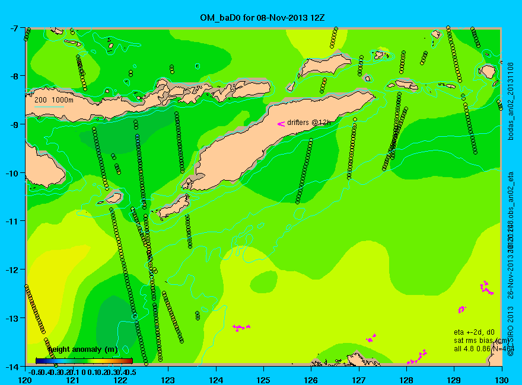Click the 'drifters @12h' label

tap(308, 123)
